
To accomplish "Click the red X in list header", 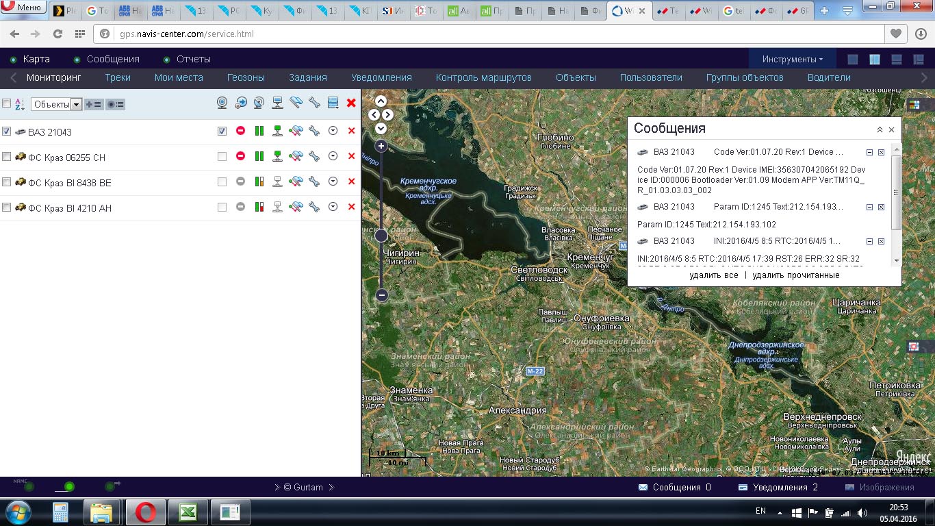I will [351, 103].
